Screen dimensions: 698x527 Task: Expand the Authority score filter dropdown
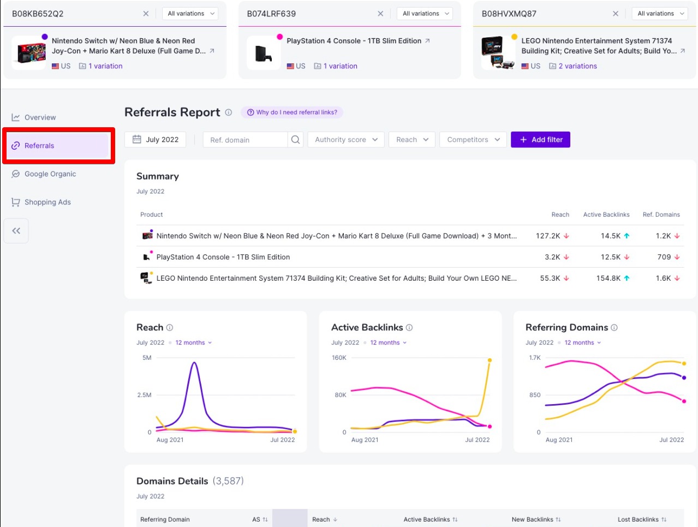pos(346,140)
